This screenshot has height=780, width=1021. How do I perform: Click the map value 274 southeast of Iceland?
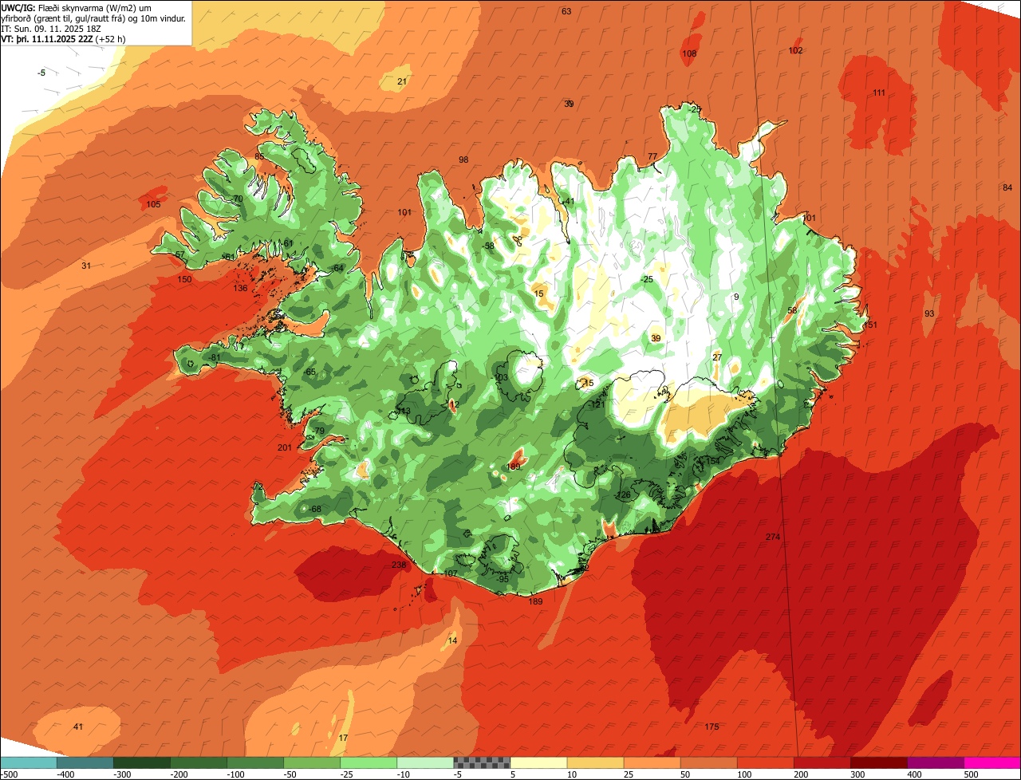point(772,537)
